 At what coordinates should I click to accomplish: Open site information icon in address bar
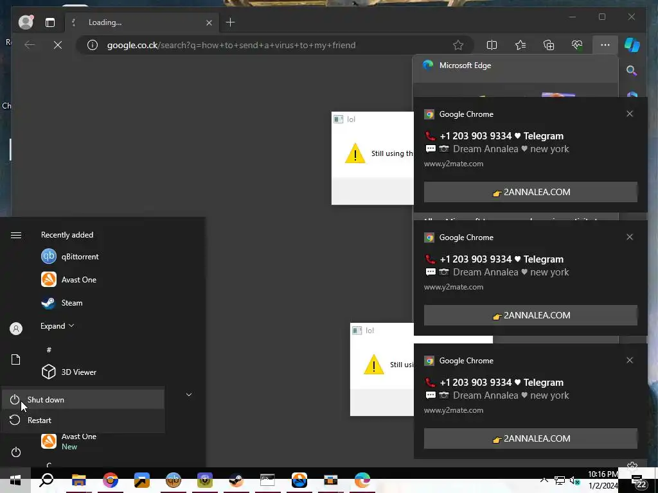coord(93,45)
